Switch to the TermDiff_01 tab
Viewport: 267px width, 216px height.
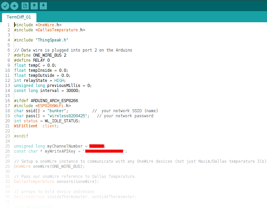coord(19,17)
